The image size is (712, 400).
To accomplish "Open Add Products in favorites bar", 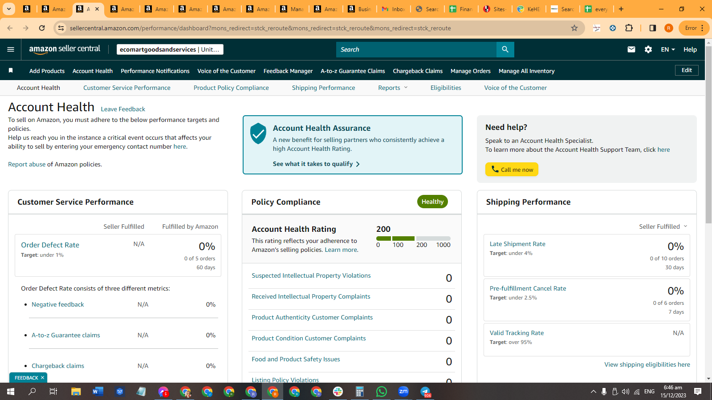I will [47, 71].
